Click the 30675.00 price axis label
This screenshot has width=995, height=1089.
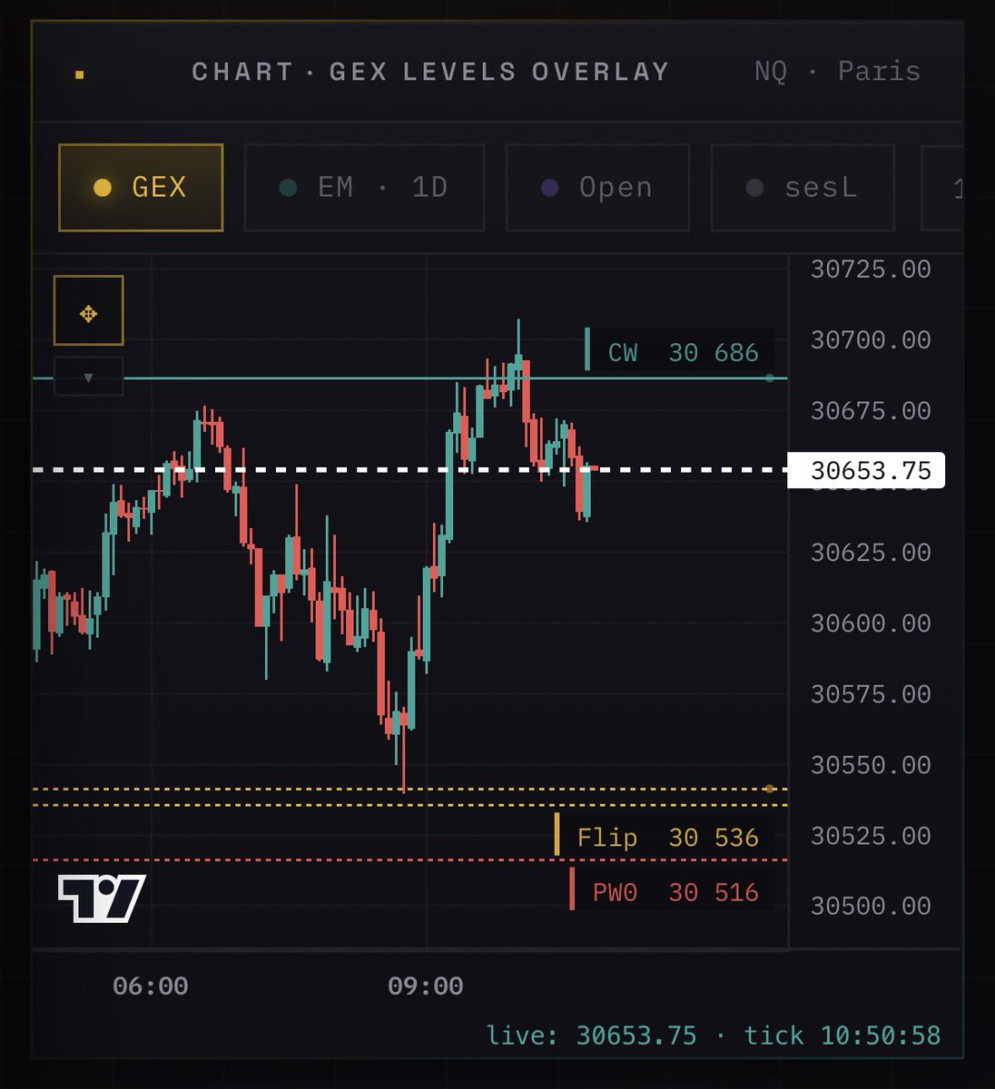(x=871, y=410)
